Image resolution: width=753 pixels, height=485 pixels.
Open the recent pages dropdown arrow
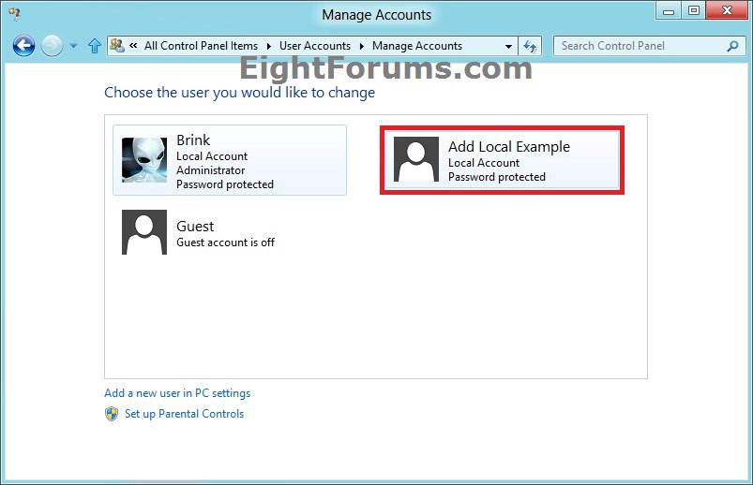(73, 46)
